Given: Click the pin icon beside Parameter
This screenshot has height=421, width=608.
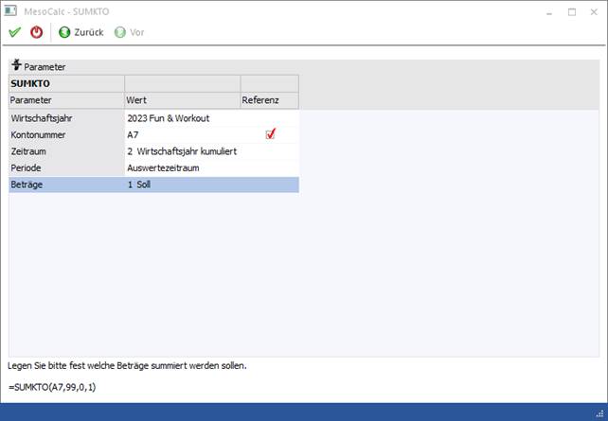Looking at the screenshot, I should (16, 66).
